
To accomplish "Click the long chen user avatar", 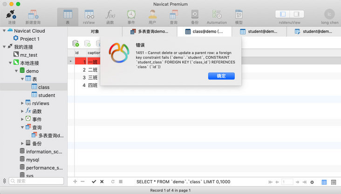I will (329, 14).
